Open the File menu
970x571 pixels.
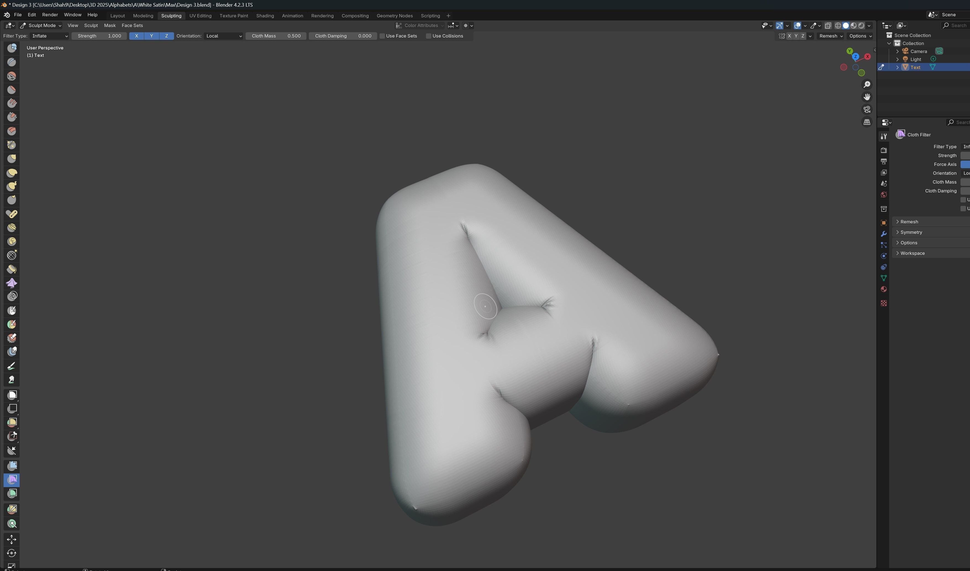coord(18,15)
